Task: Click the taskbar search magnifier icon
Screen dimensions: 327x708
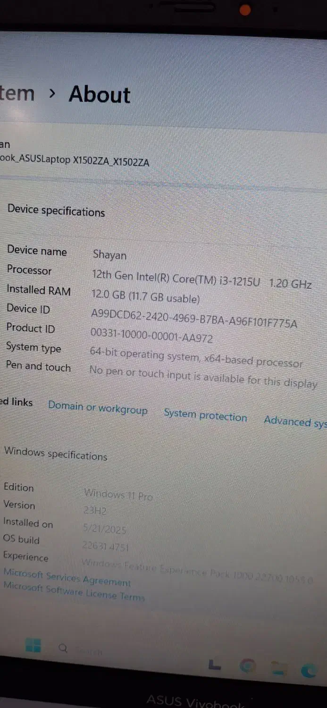Action: pos(63,648)
